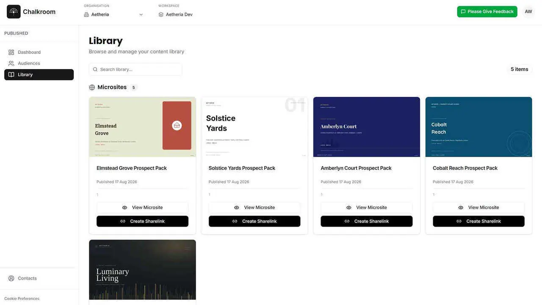This screenshot has width=542, height=305.
Task: Open the Elmstead Grove thumbnail preview
Action: click(142, 127)
